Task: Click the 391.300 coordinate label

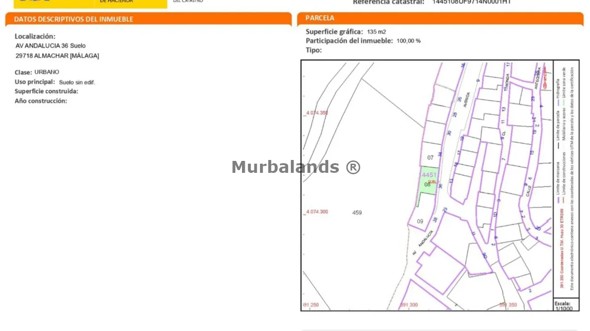Action: pos(409,305)
